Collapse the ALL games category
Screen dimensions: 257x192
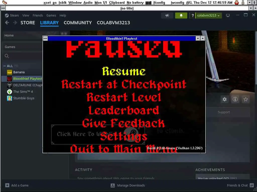click(5, 66)
